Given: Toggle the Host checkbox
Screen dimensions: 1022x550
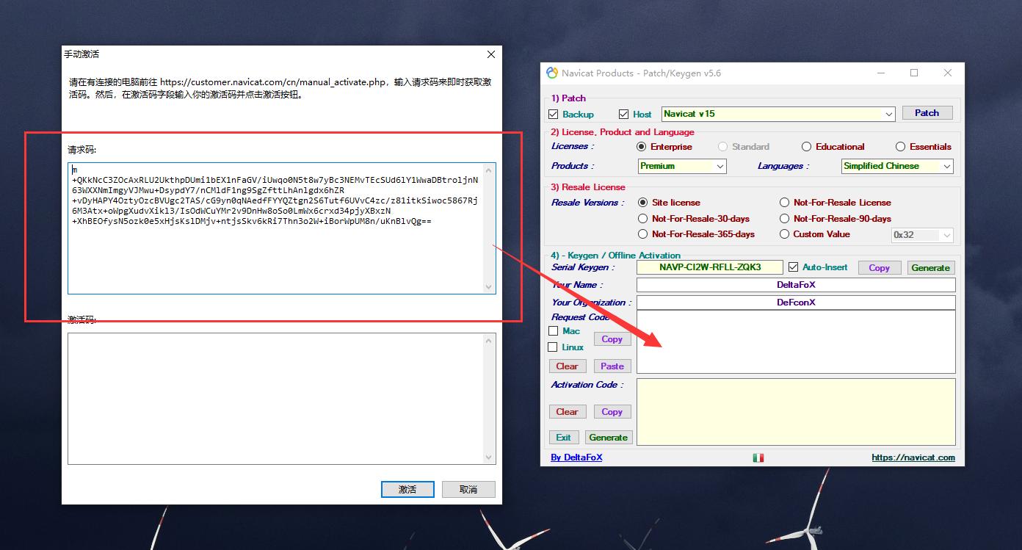Looking at the screenshot, I should click(624, 114).
